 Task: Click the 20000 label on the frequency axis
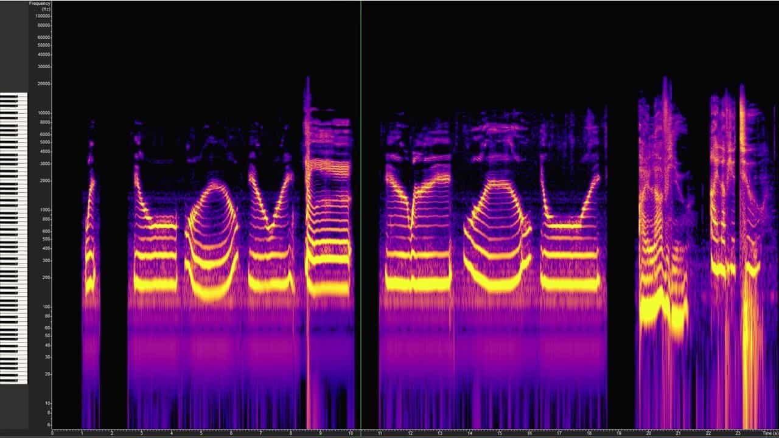(x=44, y=84)
